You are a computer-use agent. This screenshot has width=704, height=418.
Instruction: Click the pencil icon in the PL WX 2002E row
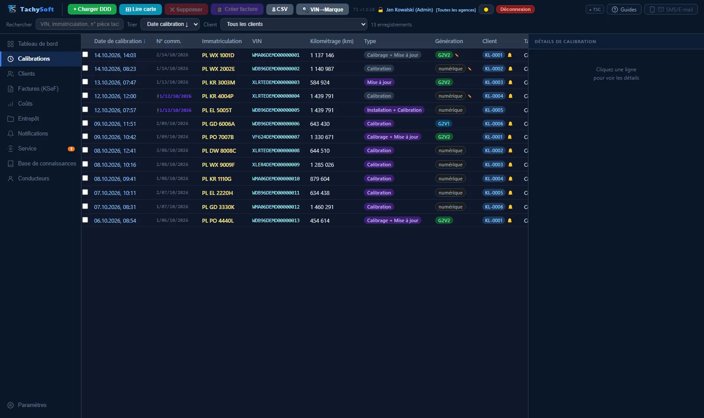click(469, 69)
